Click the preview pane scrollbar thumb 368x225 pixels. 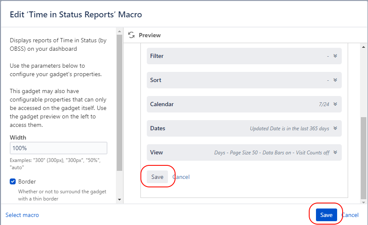click(364, 156)
